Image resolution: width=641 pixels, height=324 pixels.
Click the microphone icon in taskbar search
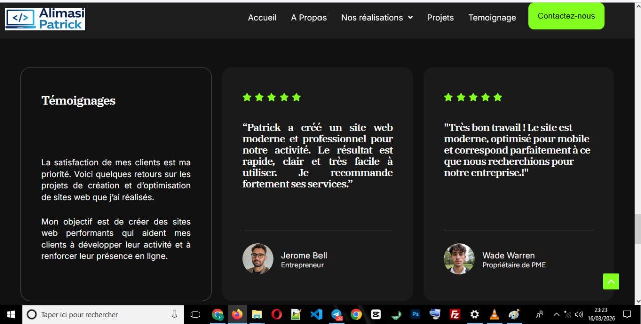174,314
